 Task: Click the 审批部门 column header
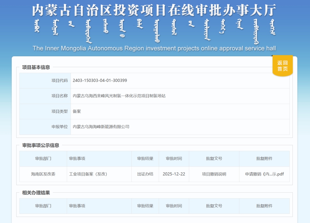click(43, 159)
